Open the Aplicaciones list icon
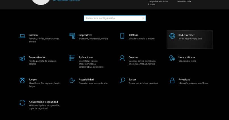This screenshot has width=229, height=120. (72, 58)
